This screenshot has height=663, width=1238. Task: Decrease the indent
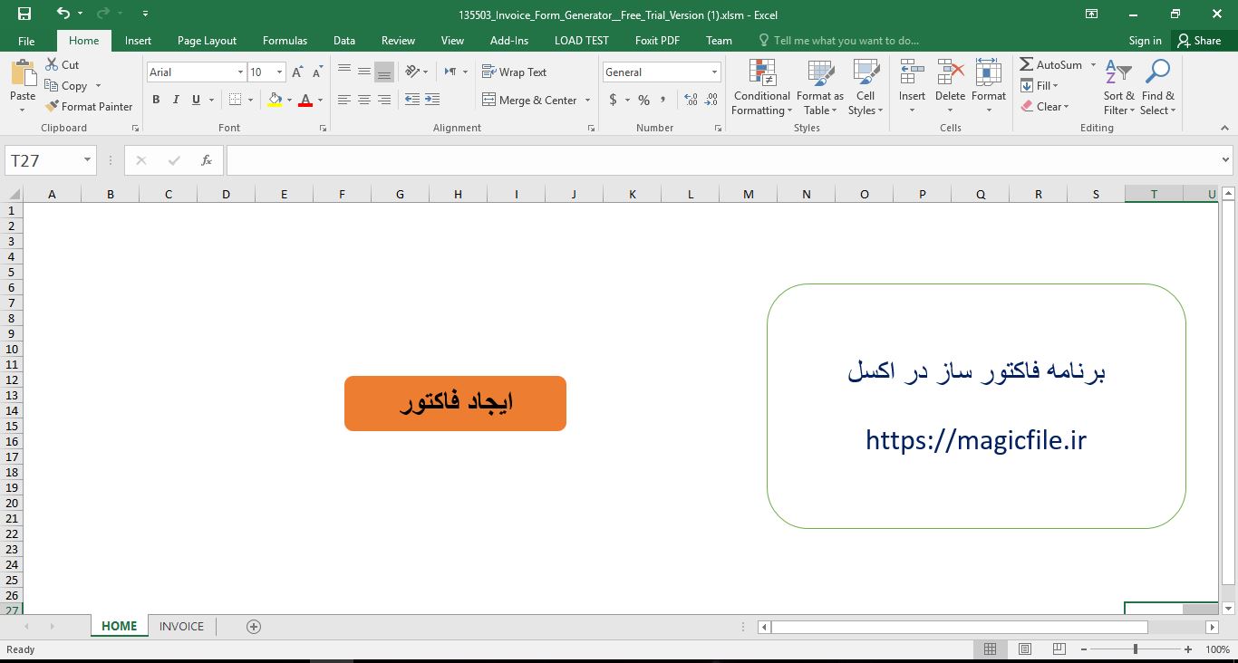click(x=411, y=100)
